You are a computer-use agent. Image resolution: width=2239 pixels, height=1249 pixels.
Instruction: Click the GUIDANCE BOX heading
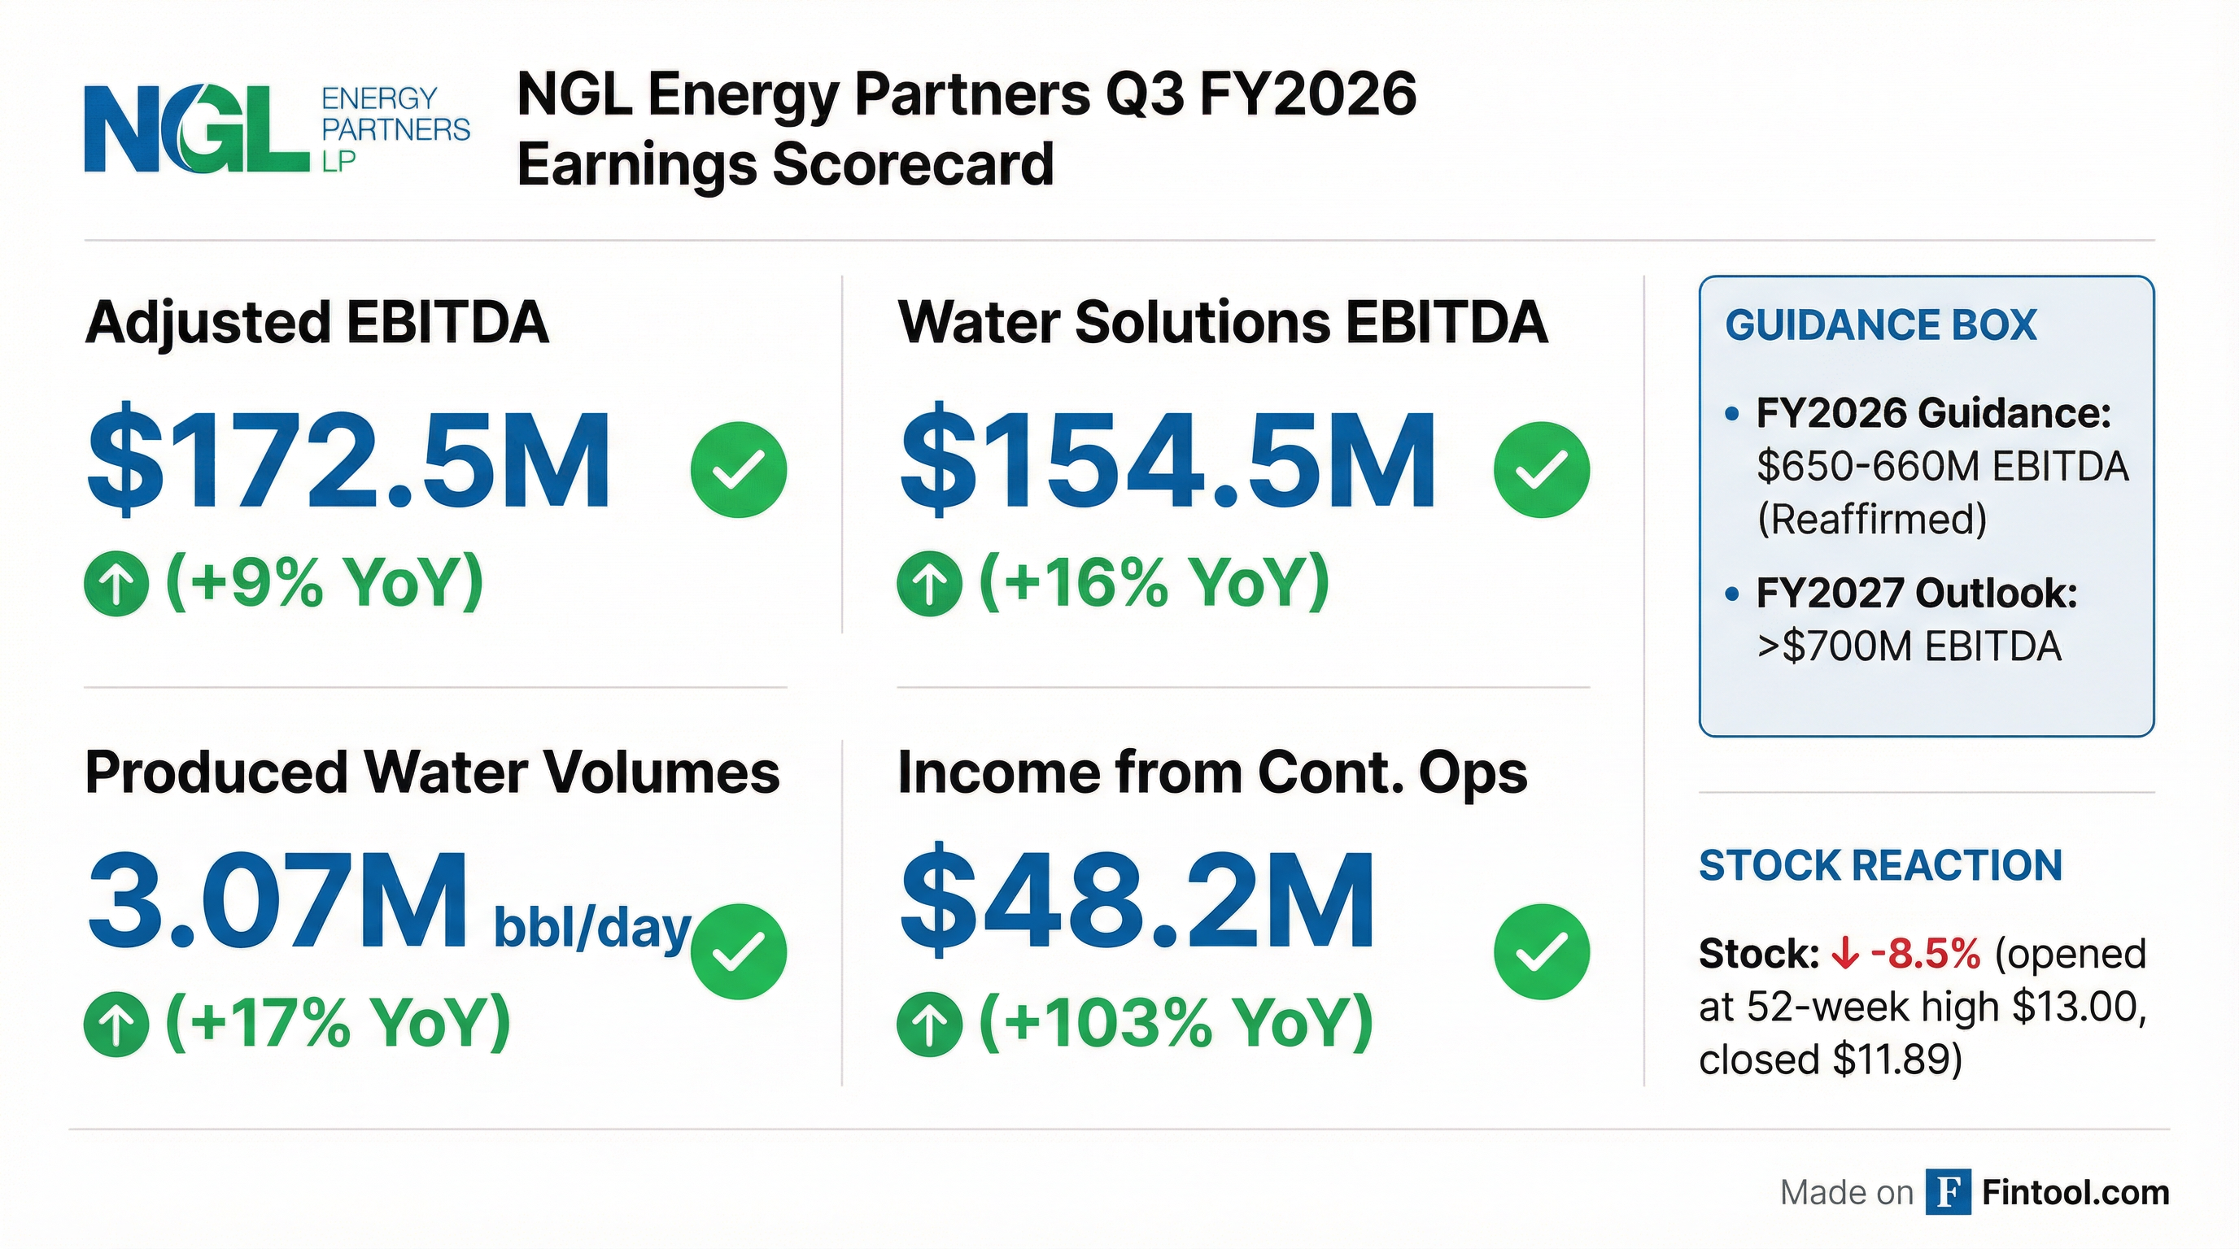(1880, 324)
